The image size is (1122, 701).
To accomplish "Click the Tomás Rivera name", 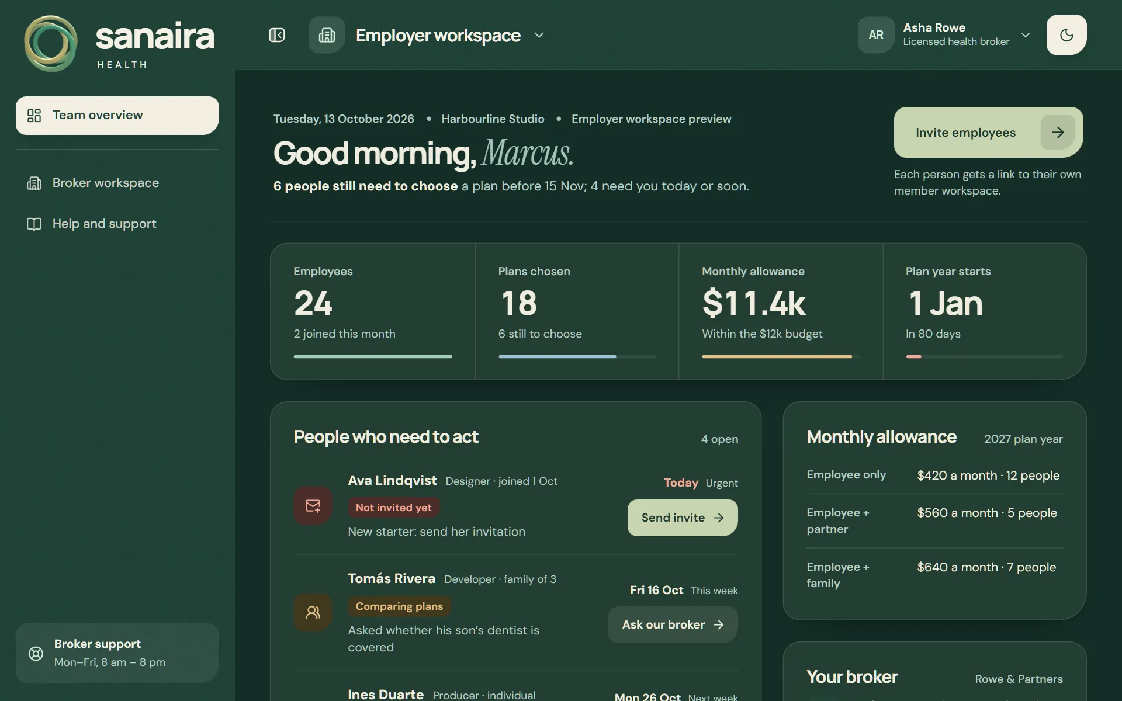I will click(392, 578).
